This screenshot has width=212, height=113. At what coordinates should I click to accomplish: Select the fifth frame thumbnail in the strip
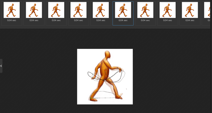(101, 10)
